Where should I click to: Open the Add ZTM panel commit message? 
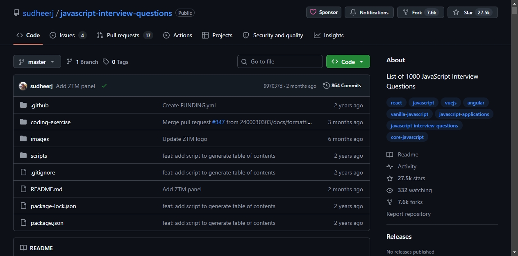coord(75,86)
